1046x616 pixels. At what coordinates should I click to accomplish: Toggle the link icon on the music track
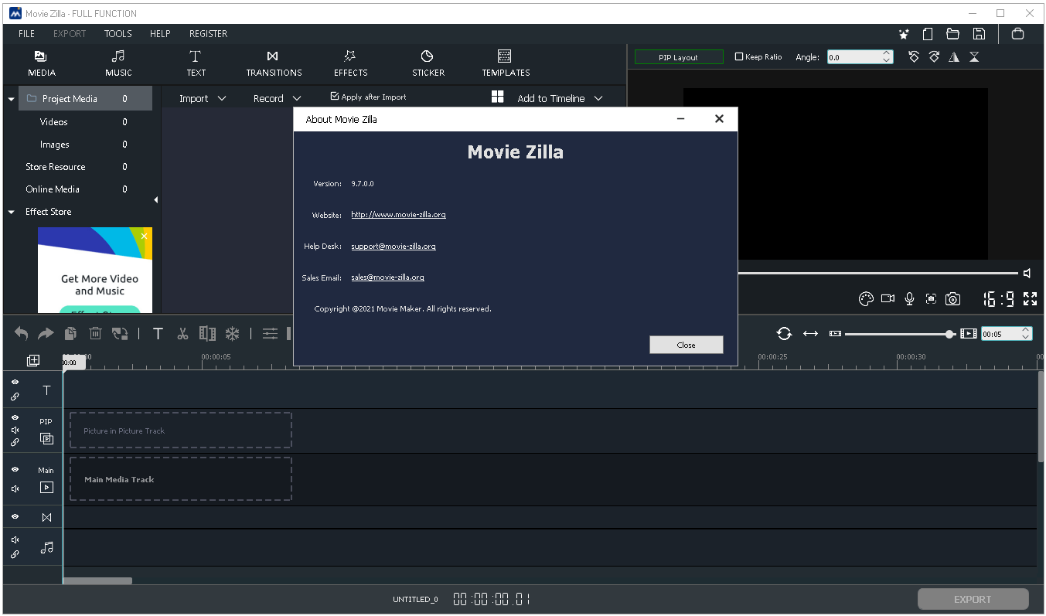(x=15, y=555)
